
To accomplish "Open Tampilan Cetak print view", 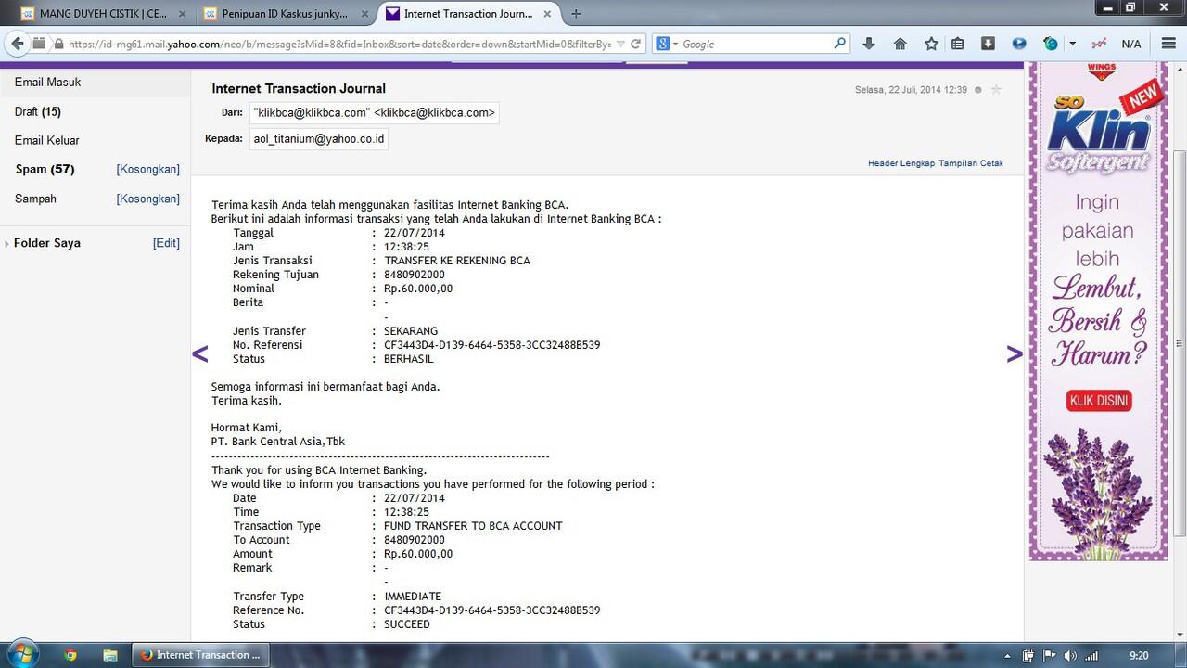I will (x=971, y=163).
